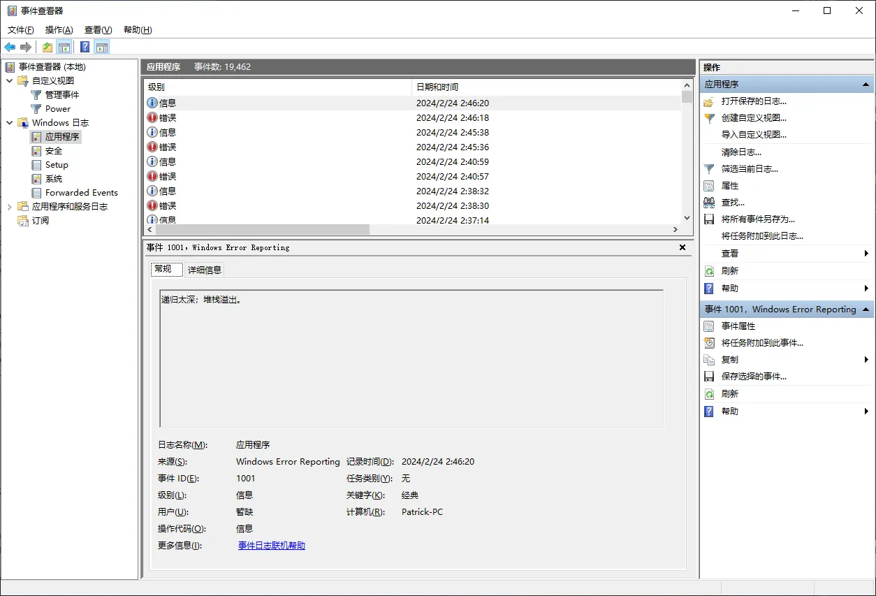Screen dimensions: 876x596
Task: Select the 错误 event at 2:45:36
Action: 412,147
